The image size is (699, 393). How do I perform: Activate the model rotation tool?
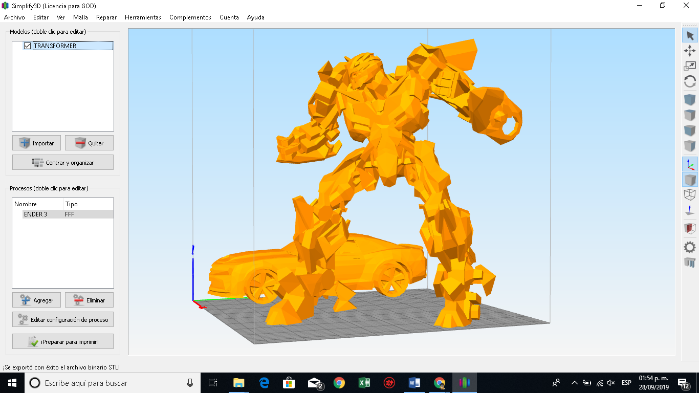[x=689, y=81]
